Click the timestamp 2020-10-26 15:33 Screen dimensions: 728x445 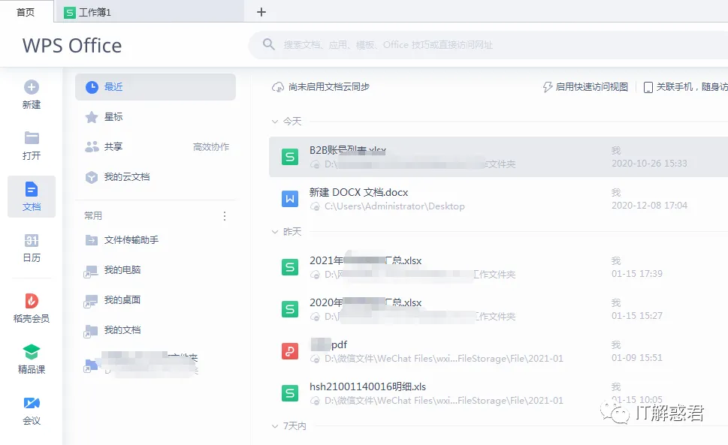[x=649, y=163]
